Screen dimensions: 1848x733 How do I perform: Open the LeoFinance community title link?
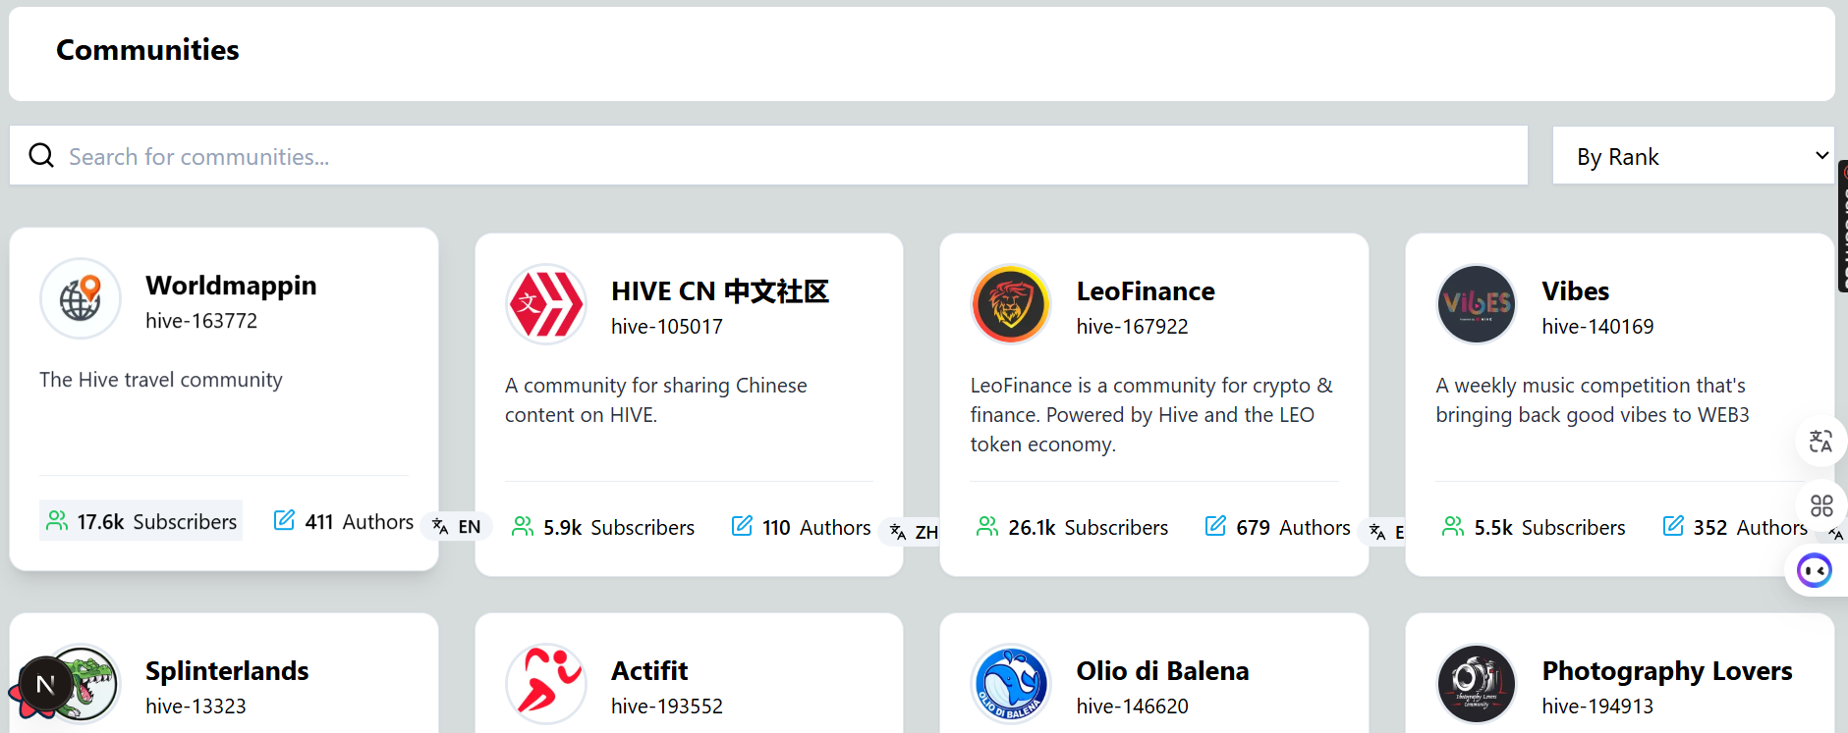click(1146, 291)
